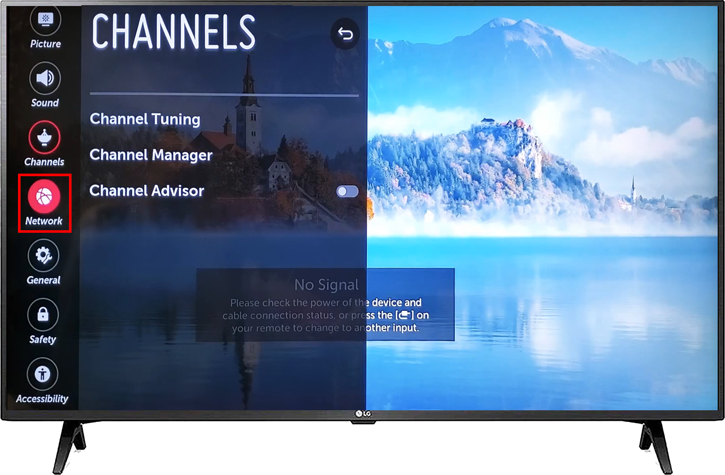Toggle the Channel Advisor switch

pyautogui.click(x=348, y=191)
